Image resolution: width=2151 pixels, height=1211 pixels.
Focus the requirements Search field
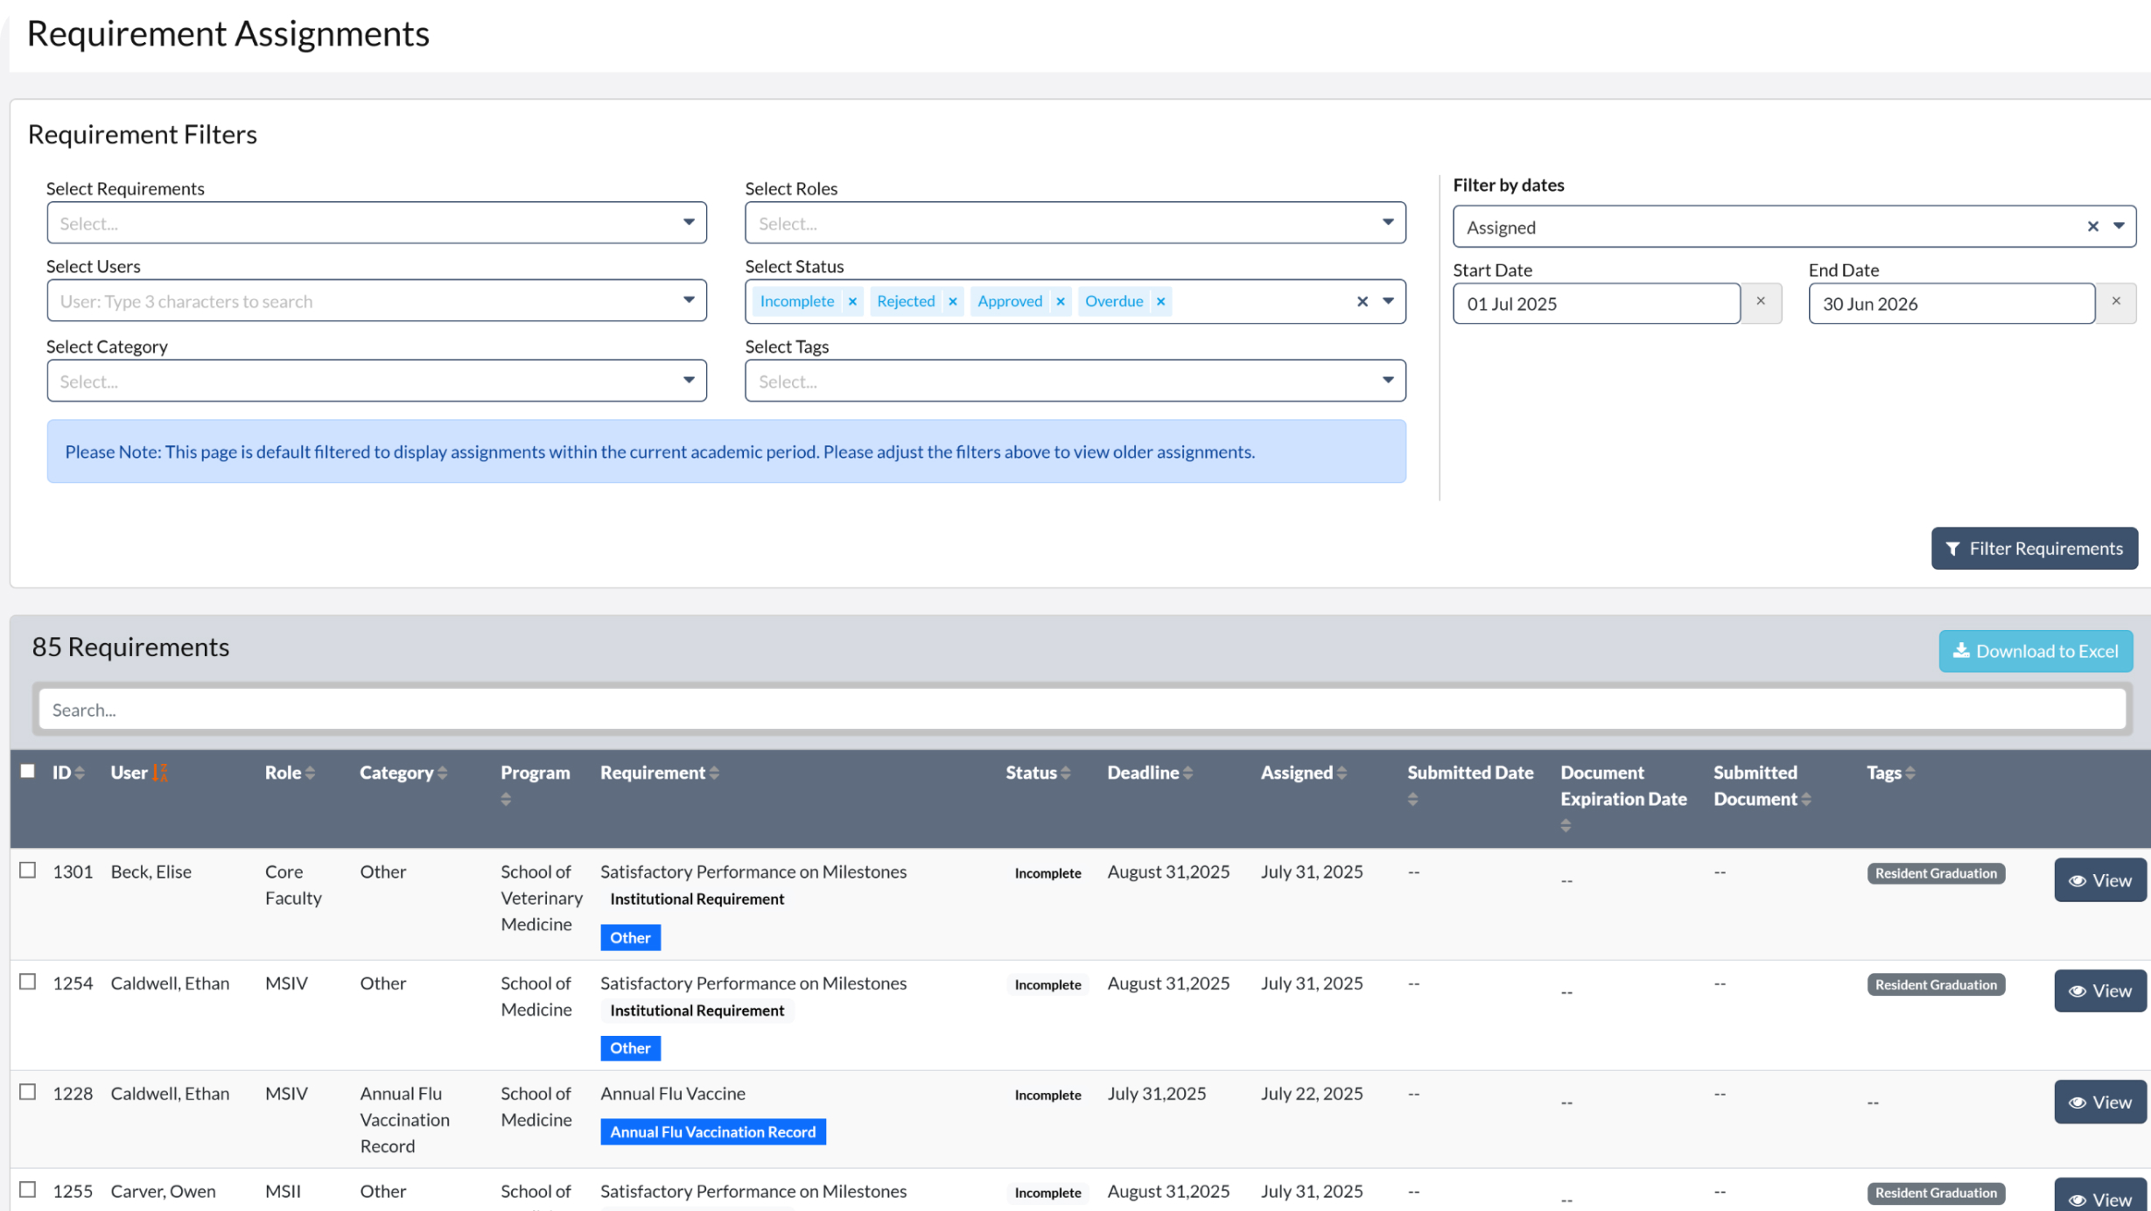[x=1082, y=710]
